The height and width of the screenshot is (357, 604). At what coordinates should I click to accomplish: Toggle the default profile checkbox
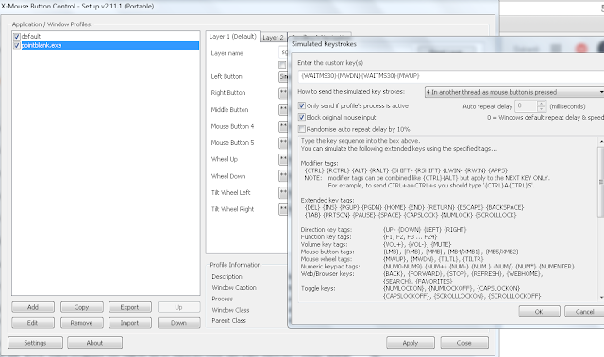(17, 37)
